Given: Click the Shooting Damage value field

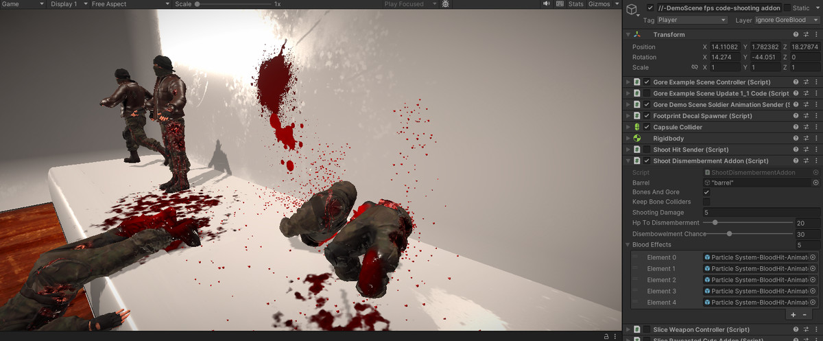Looking at the screenshot, I should 761,213.
